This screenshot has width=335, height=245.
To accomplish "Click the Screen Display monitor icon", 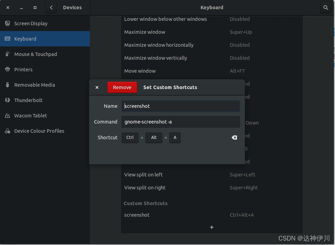I will 7,23.
